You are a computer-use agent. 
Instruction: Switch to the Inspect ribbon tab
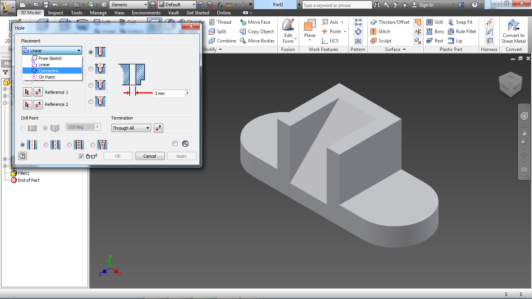[x=55, y=12]
